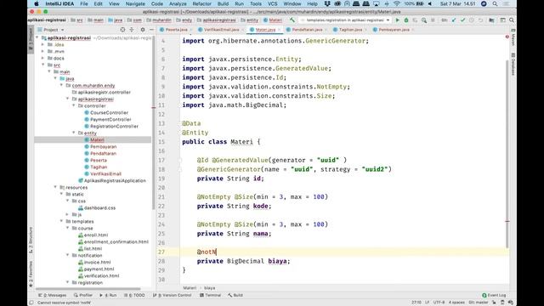Select invoice.html in the project tree
Screen dimensions: 544x306
(x=97, y=263)
